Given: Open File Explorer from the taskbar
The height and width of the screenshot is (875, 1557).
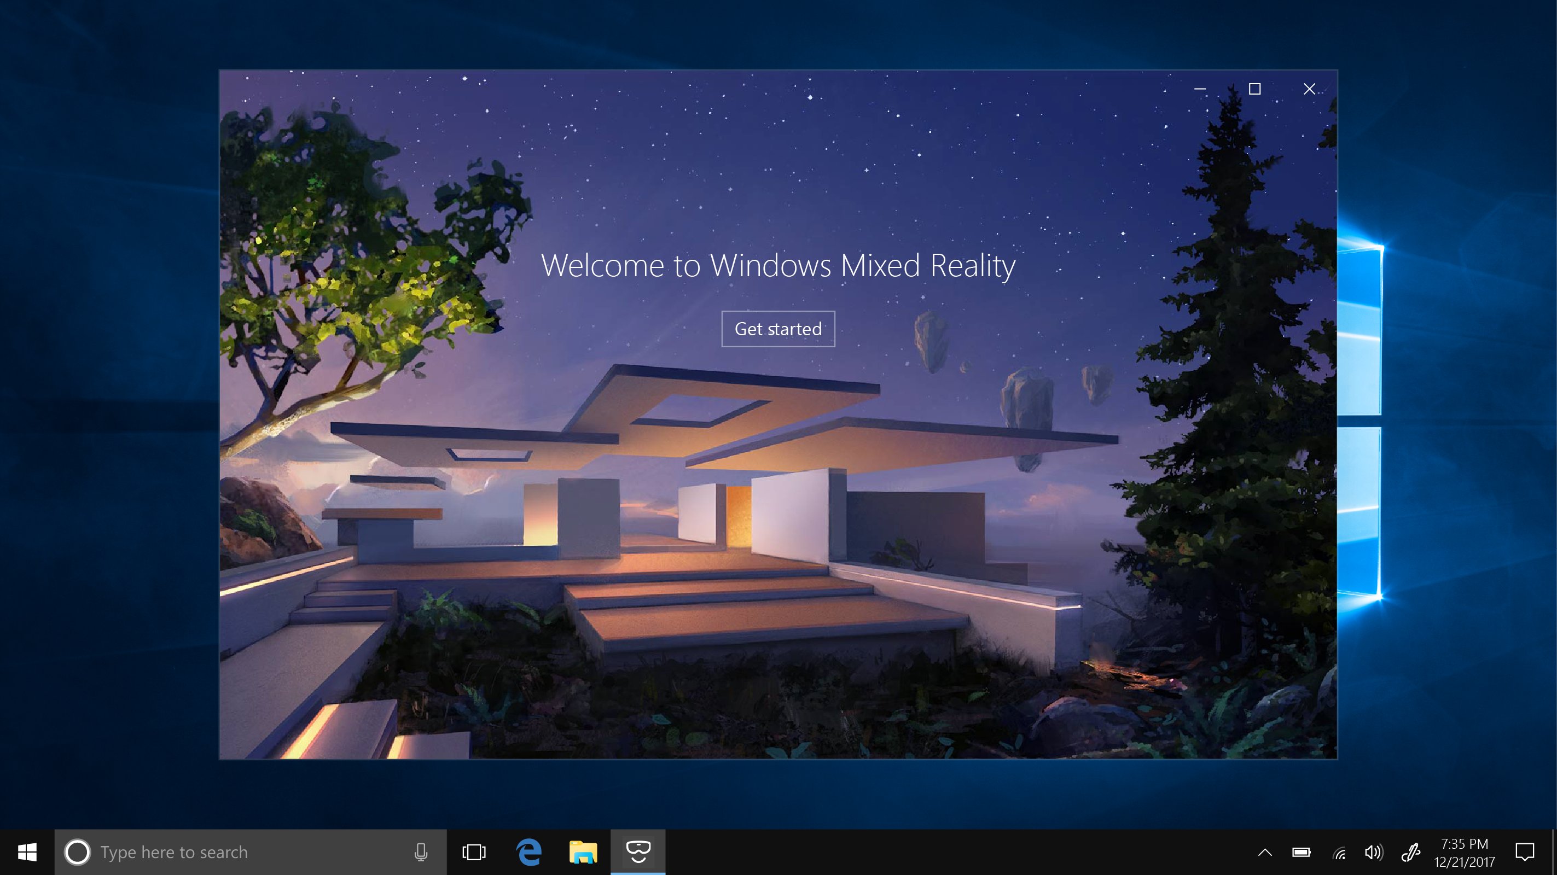Looking at the screenshot, I should (x=583, y=852).
